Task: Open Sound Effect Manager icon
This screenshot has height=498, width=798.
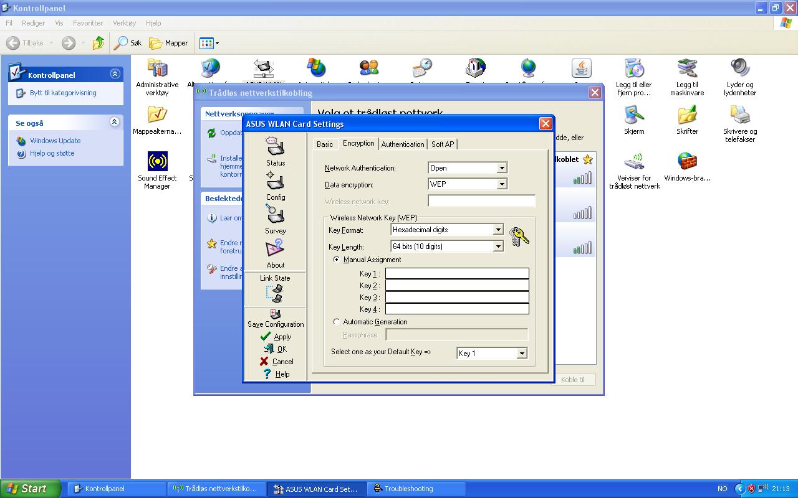Action: (157, 170)
